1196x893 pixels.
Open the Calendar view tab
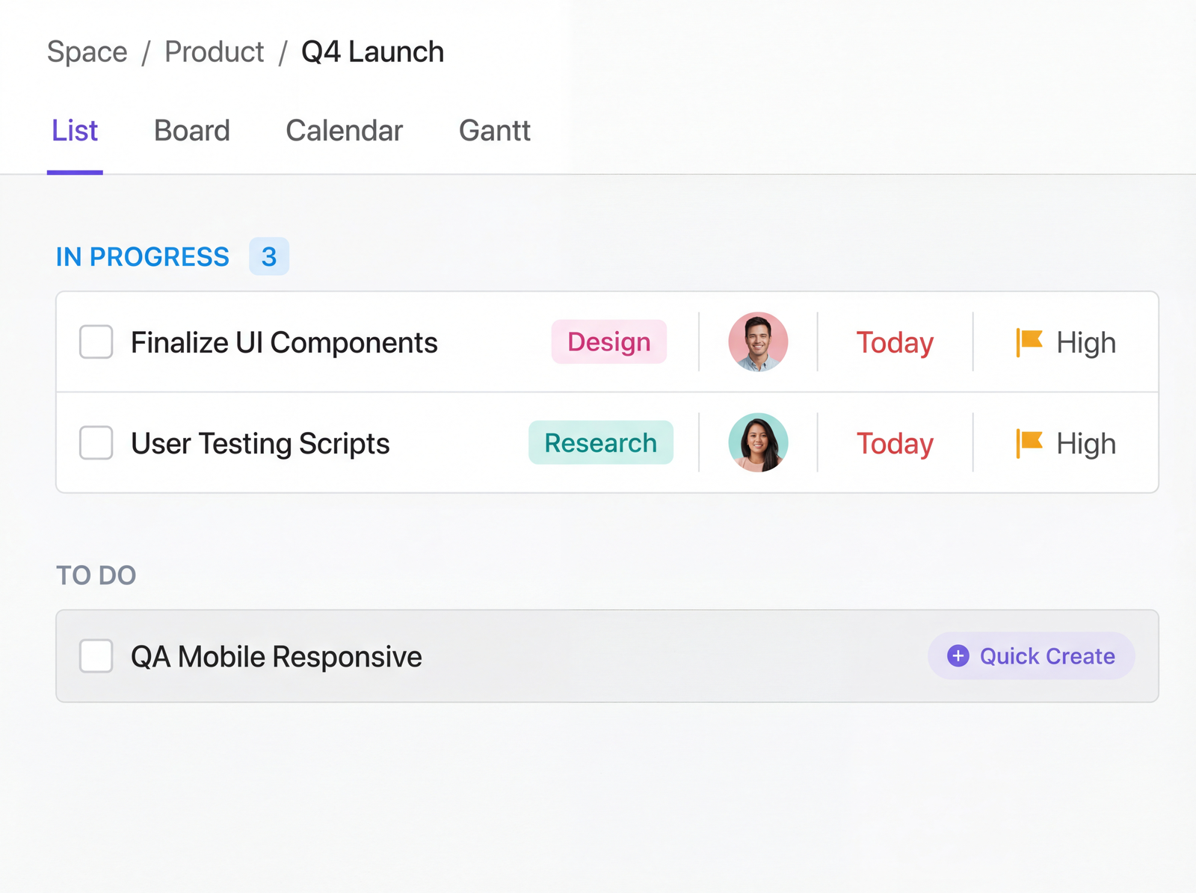[344, 131]
